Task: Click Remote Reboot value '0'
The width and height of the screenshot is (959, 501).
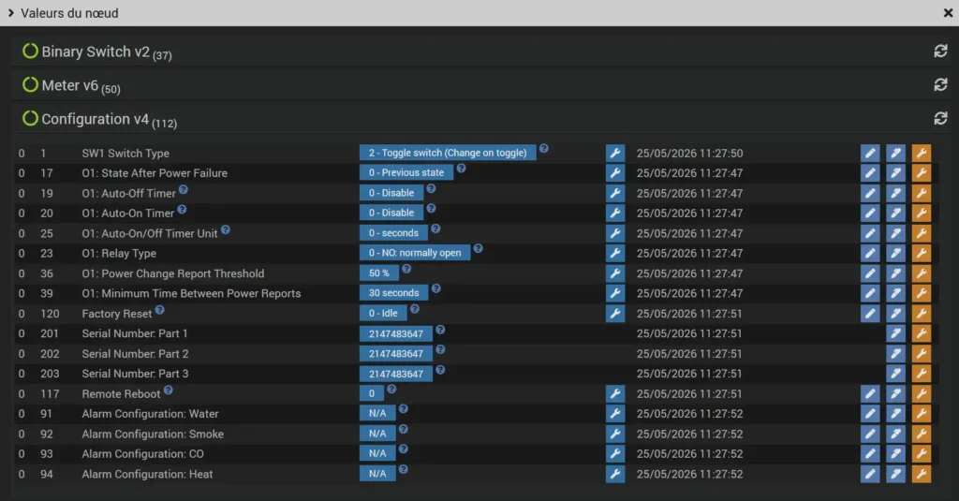Action: 371,394
